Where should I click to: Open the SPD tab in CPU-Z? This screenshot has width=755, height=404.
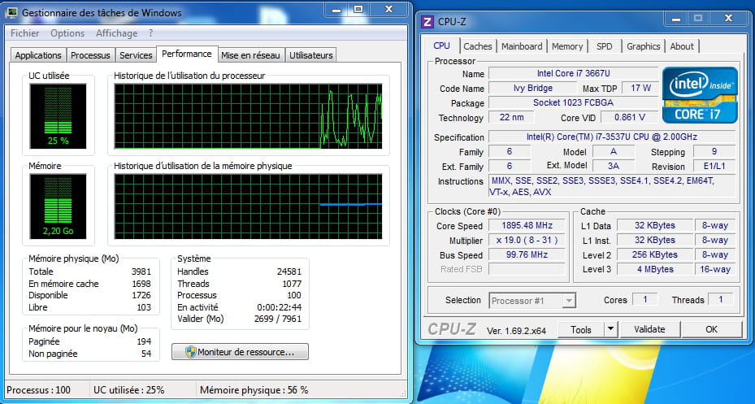point(605,46)
